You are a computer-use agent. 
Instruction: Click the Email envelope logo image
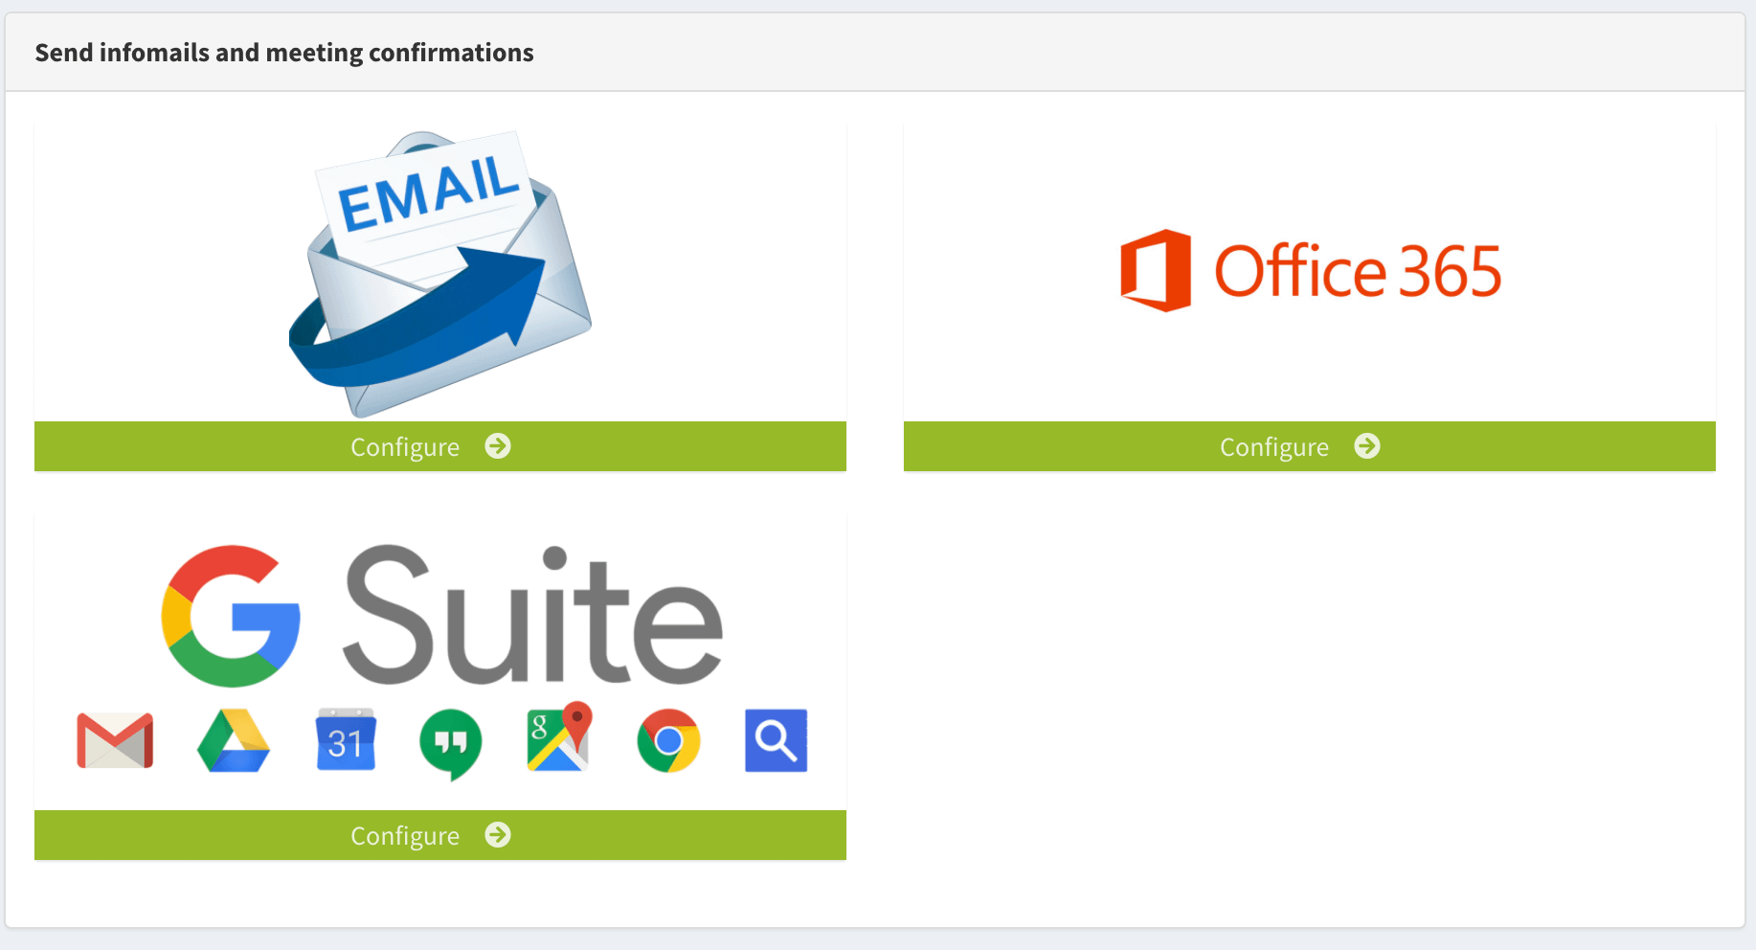[x=440, y=273]
